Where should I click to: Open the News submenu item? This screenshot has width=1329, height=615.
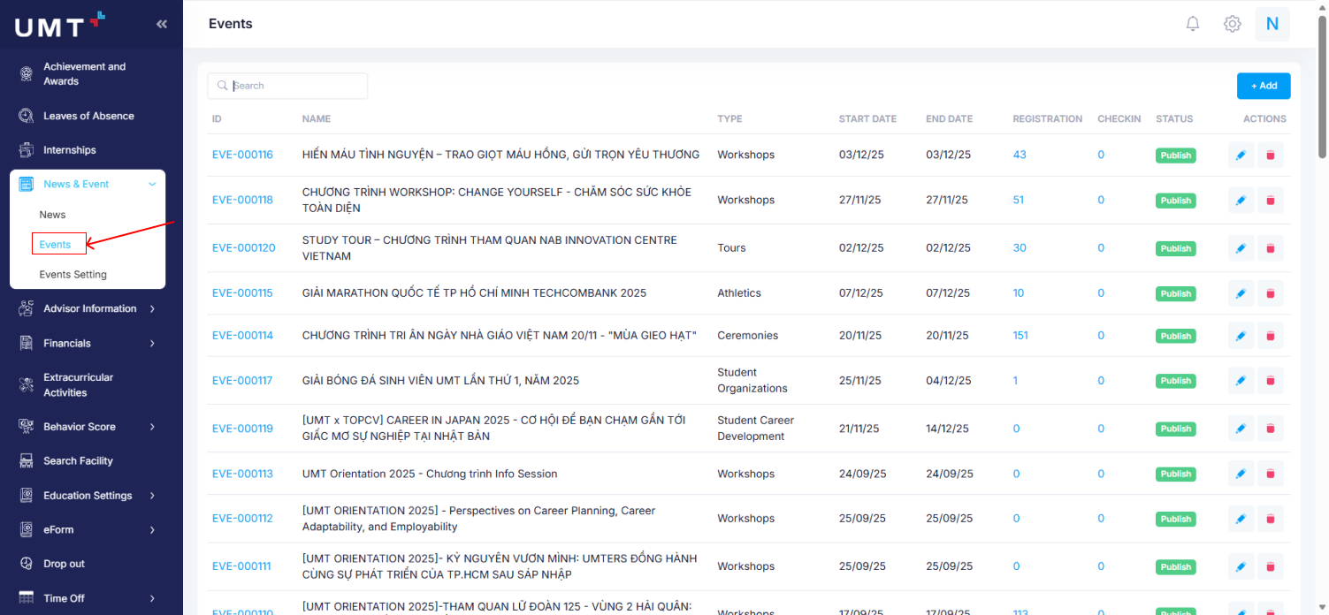pyautogui.click(x=52, y=215)
